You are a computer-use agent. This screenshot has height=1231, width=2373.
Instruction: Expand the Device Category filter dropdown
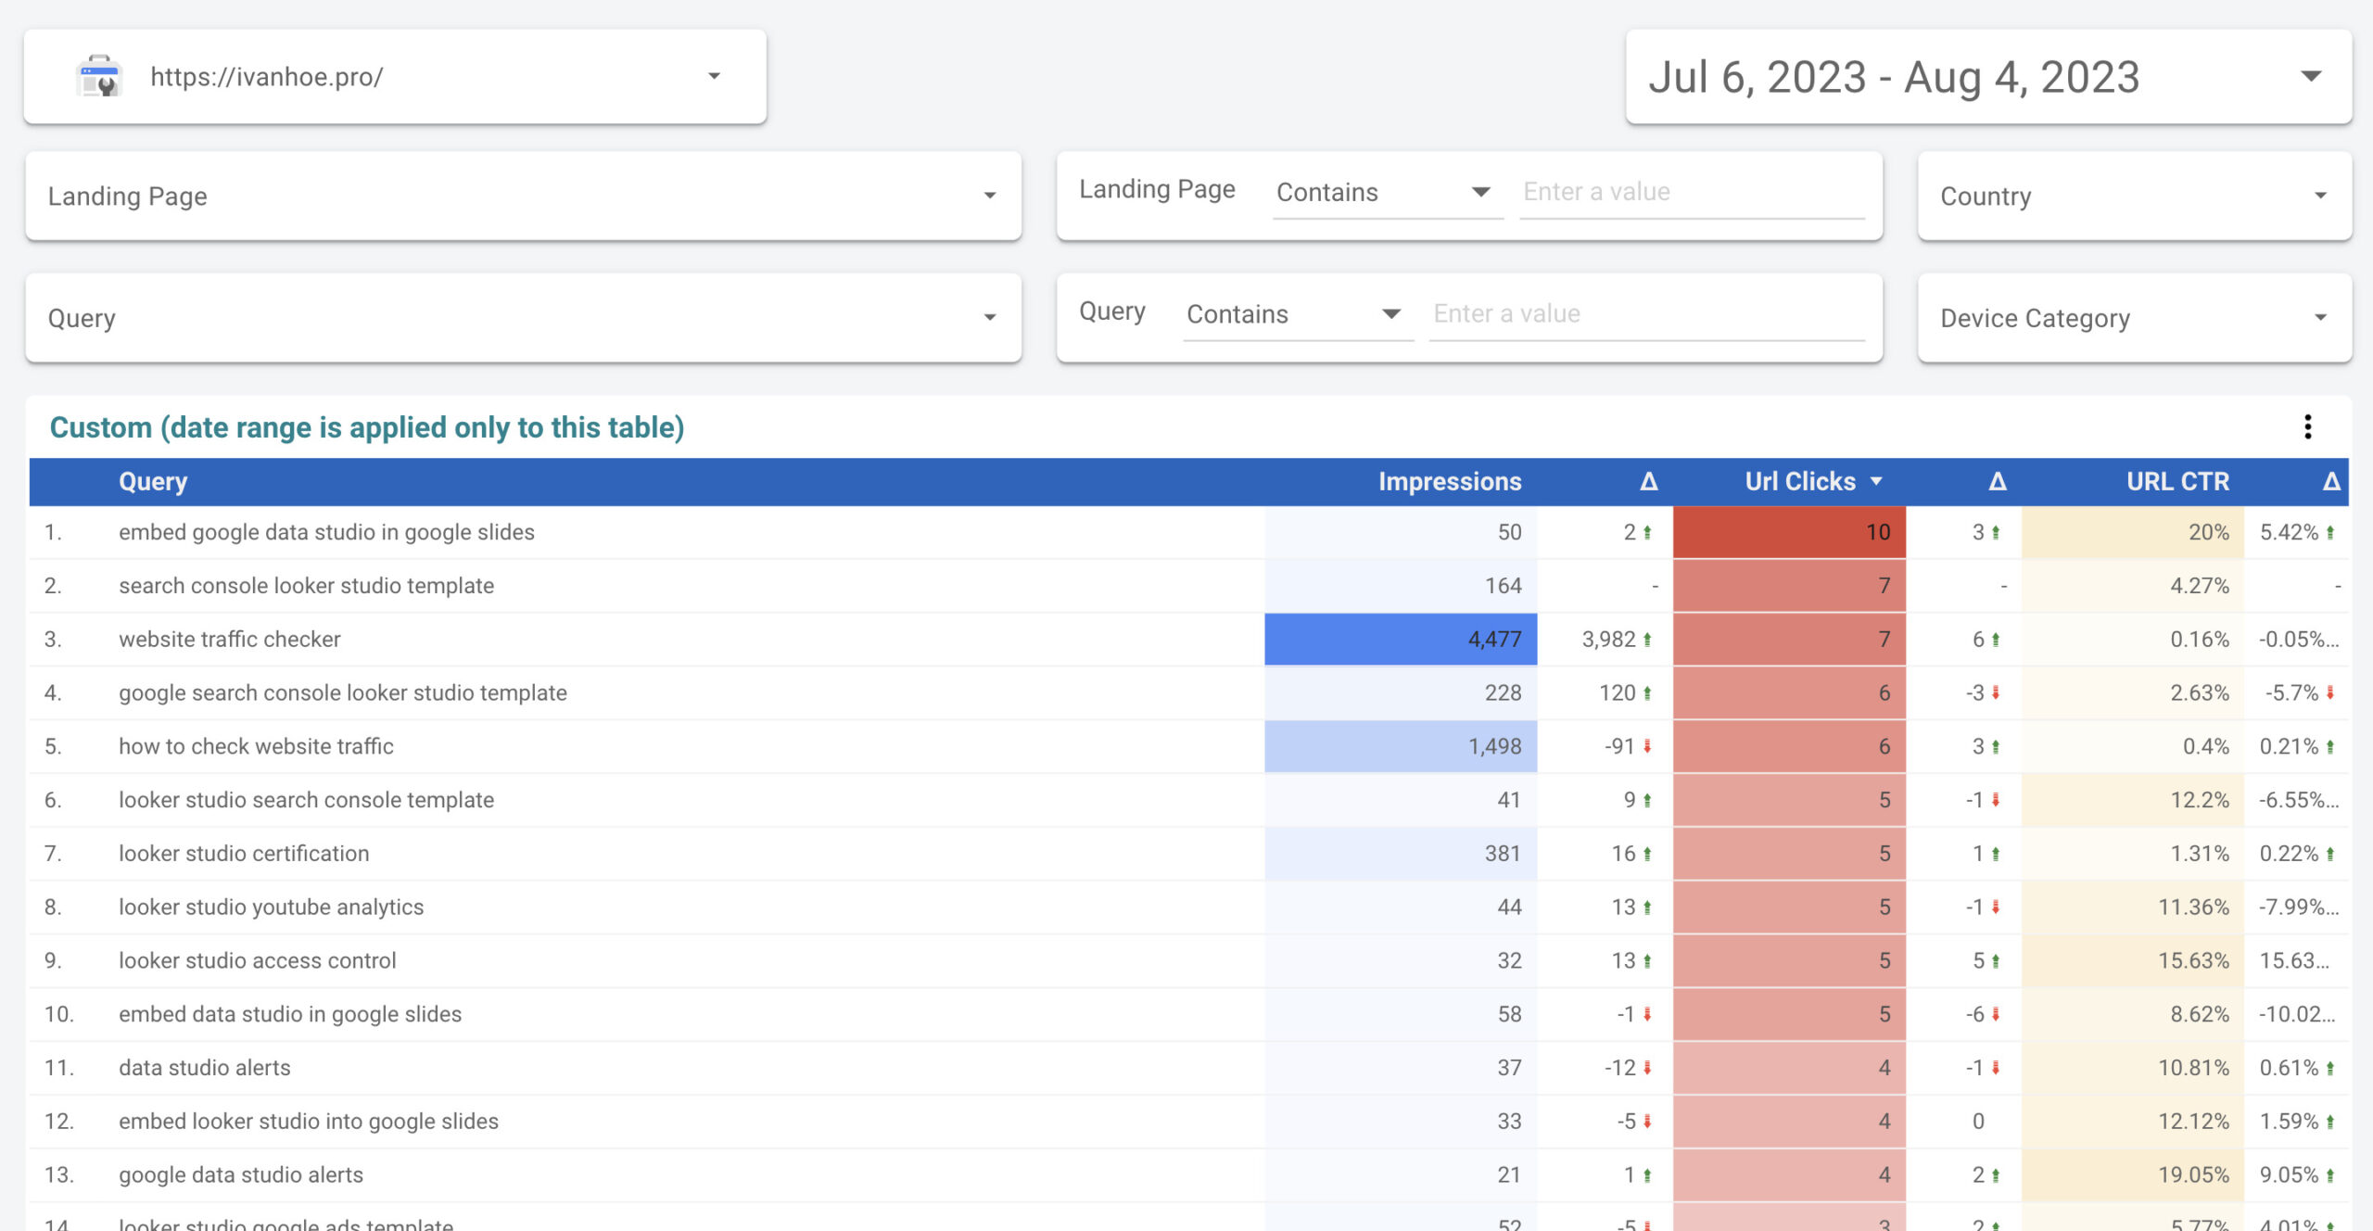pos(2320,318)
